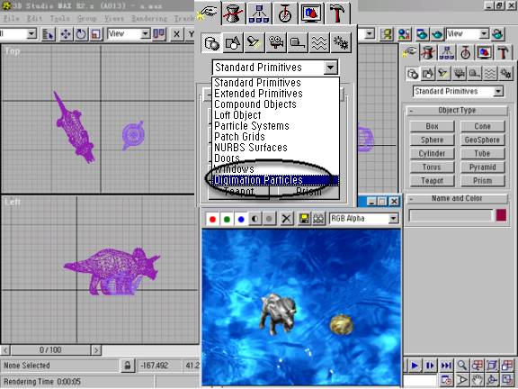Open the enlarged Modify panel tab
Screen dimensions: 518x389
233,14
